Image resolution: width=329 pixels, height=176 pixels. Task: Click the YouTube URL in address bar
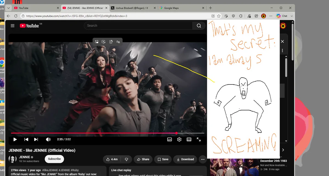(77, 16)
